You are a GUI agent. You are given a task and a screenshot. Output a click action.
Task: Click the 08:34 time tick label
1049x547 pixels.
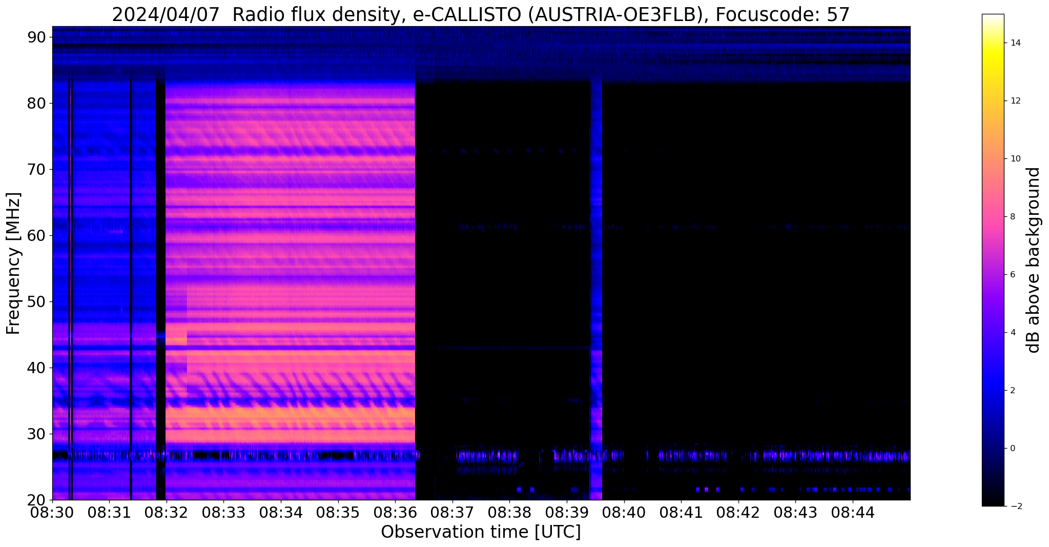tap(281, 512)
